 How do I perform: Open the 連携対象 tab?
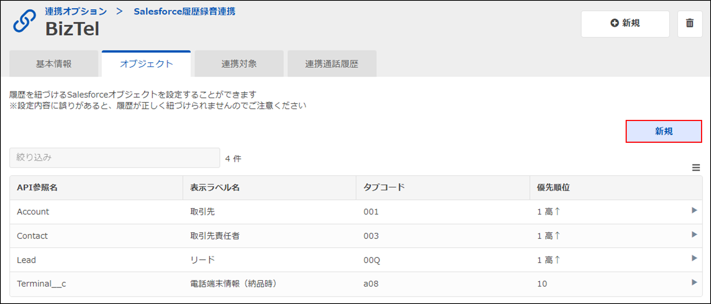pyautogui.click(x=239, y=64)
